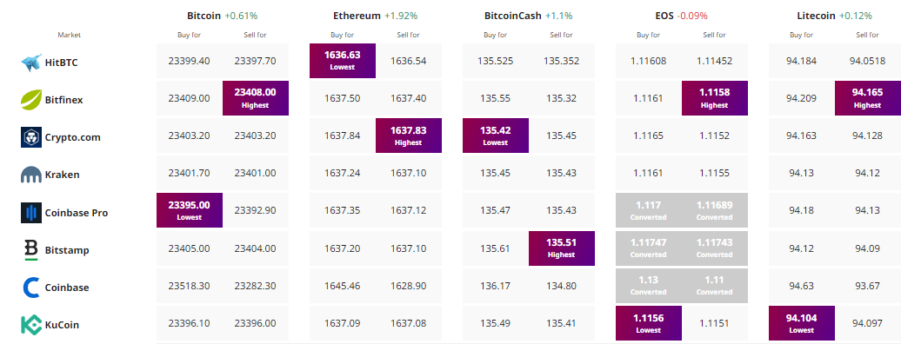Select the Kraken exchange logo icon
The width and height of the screenshot is (901, 344).
click(31, 175)
